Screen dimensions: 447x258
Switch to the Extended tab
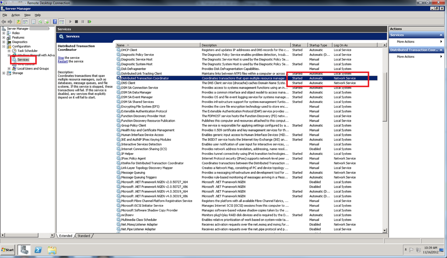tap(66, 236)
